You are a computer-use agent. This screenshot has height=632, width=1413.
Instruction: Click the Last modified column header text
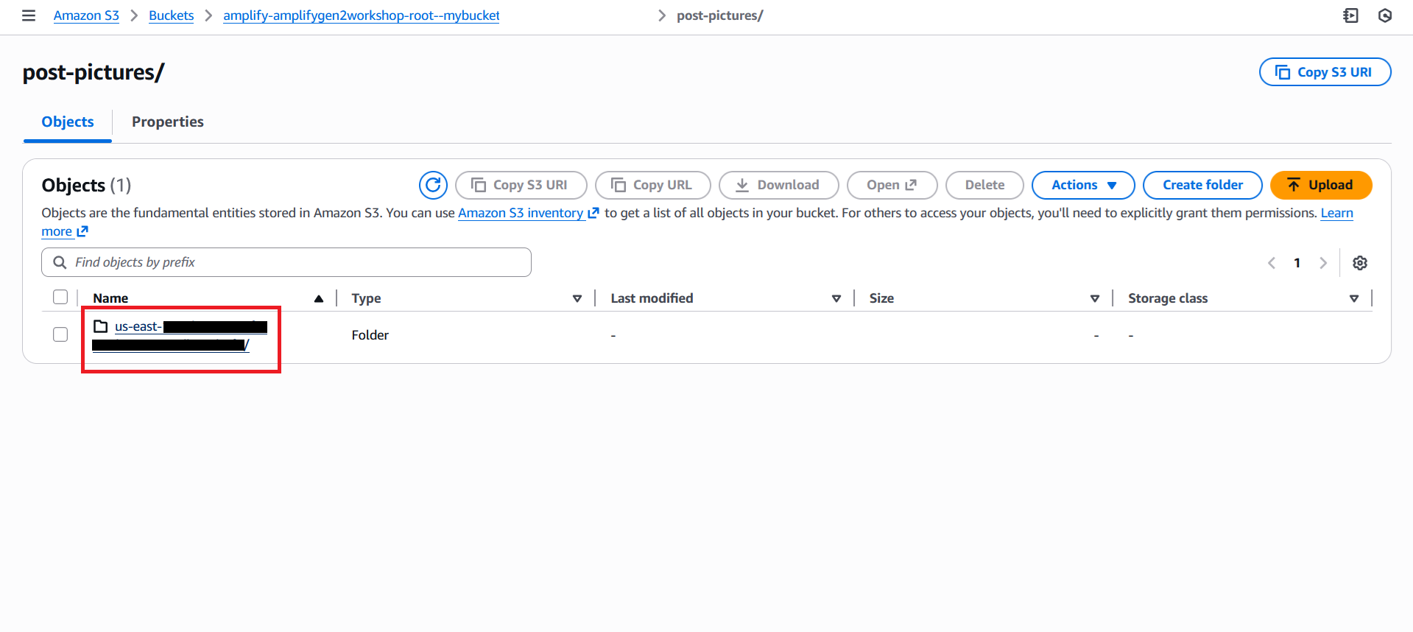click(x=652, y=298)
